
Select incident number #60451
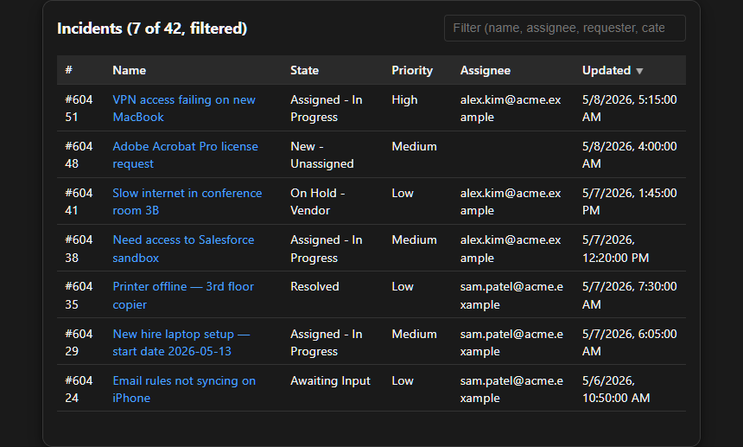pyautogui.click(x=79, y=108)
